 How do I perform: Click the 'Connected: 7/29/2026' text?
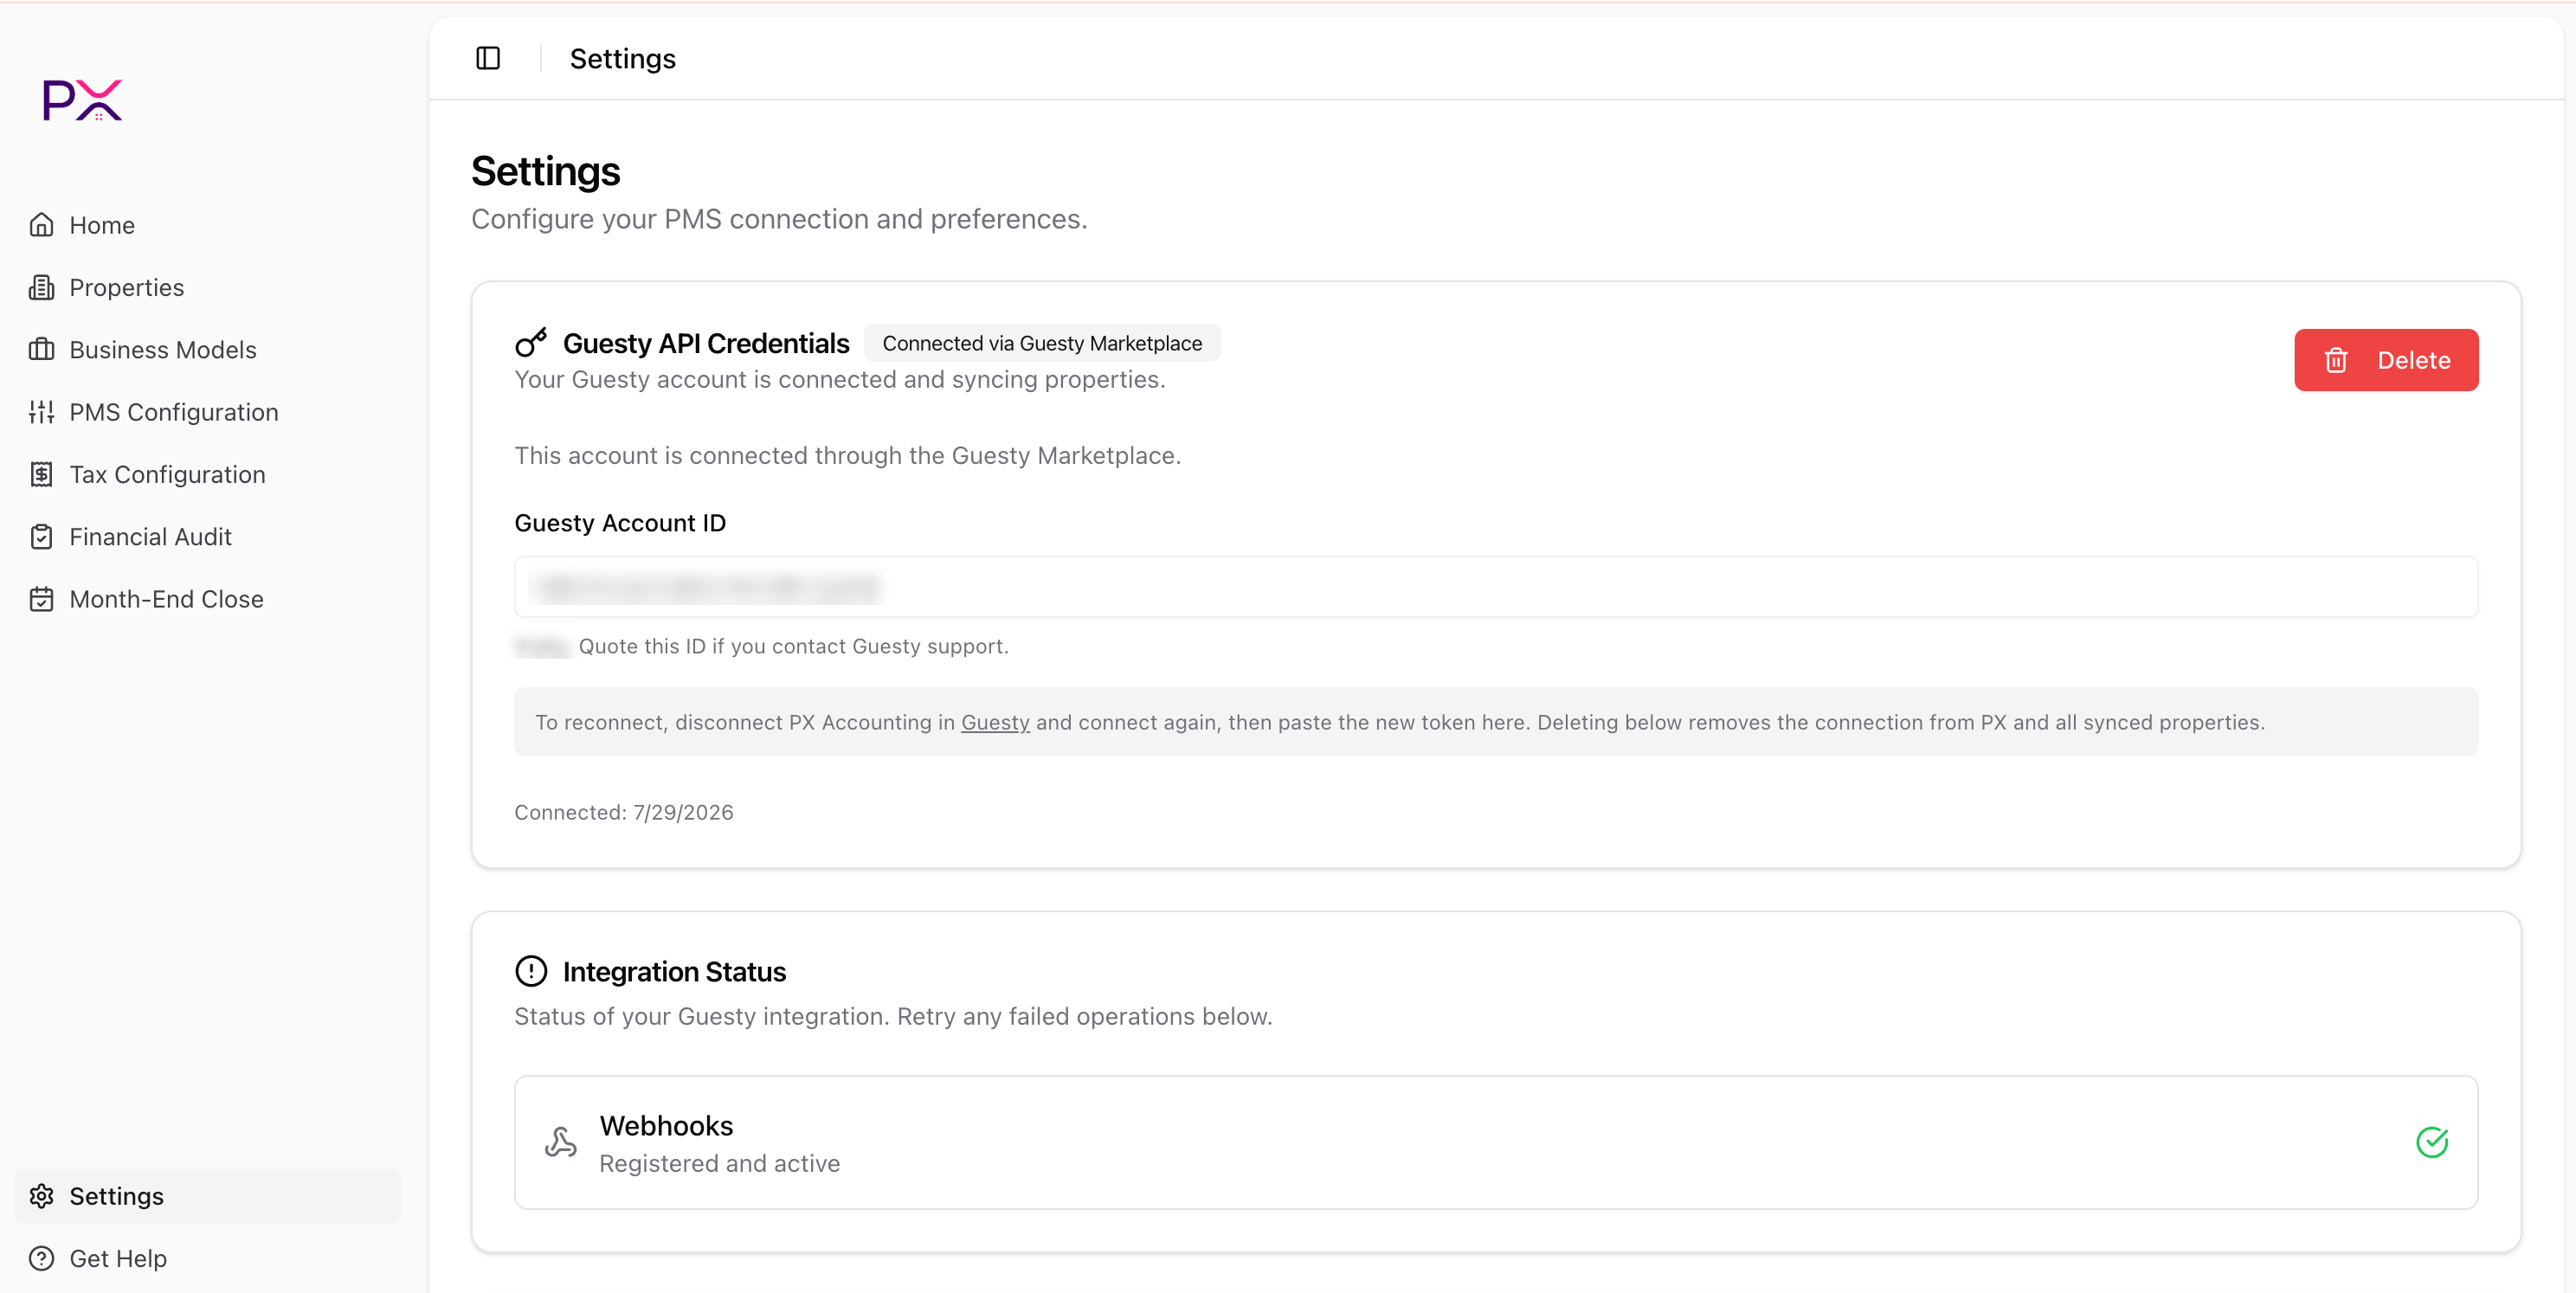coord(624,812)
